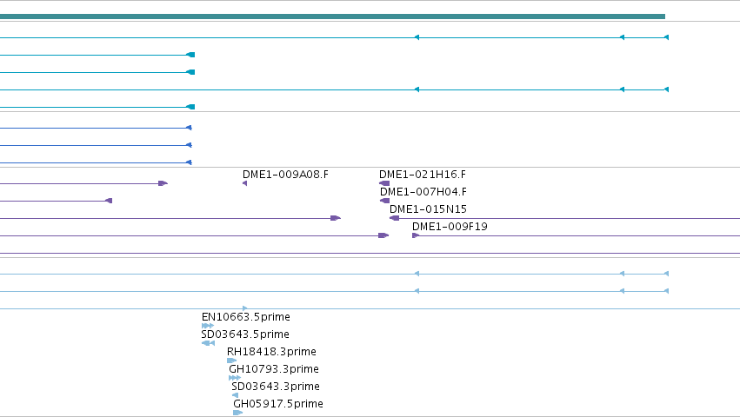Select the DME1-021H16.F feature label

point(423,175)
